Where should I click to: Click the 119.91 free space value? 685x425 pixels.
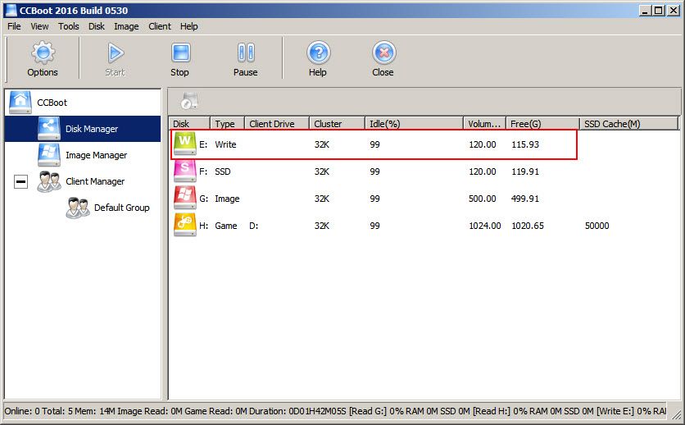525,171
